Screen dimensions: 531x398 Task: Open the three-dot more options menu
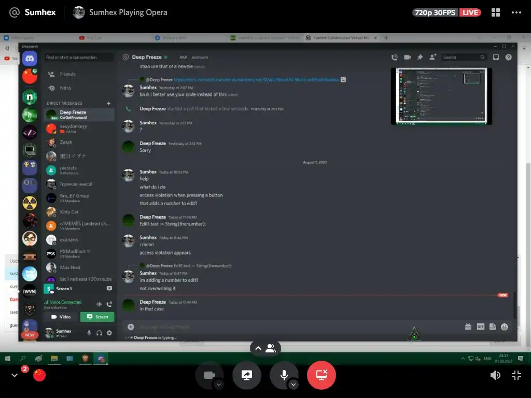516,12
